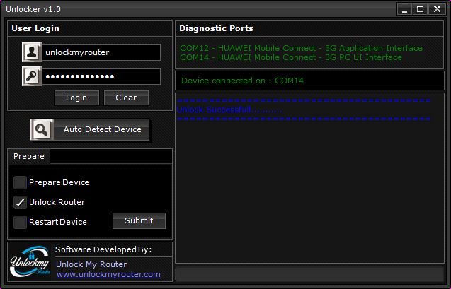Focus the username field containing unlockmyrouter
Viewport: 451px width, 289px height.
pos(101,52)
